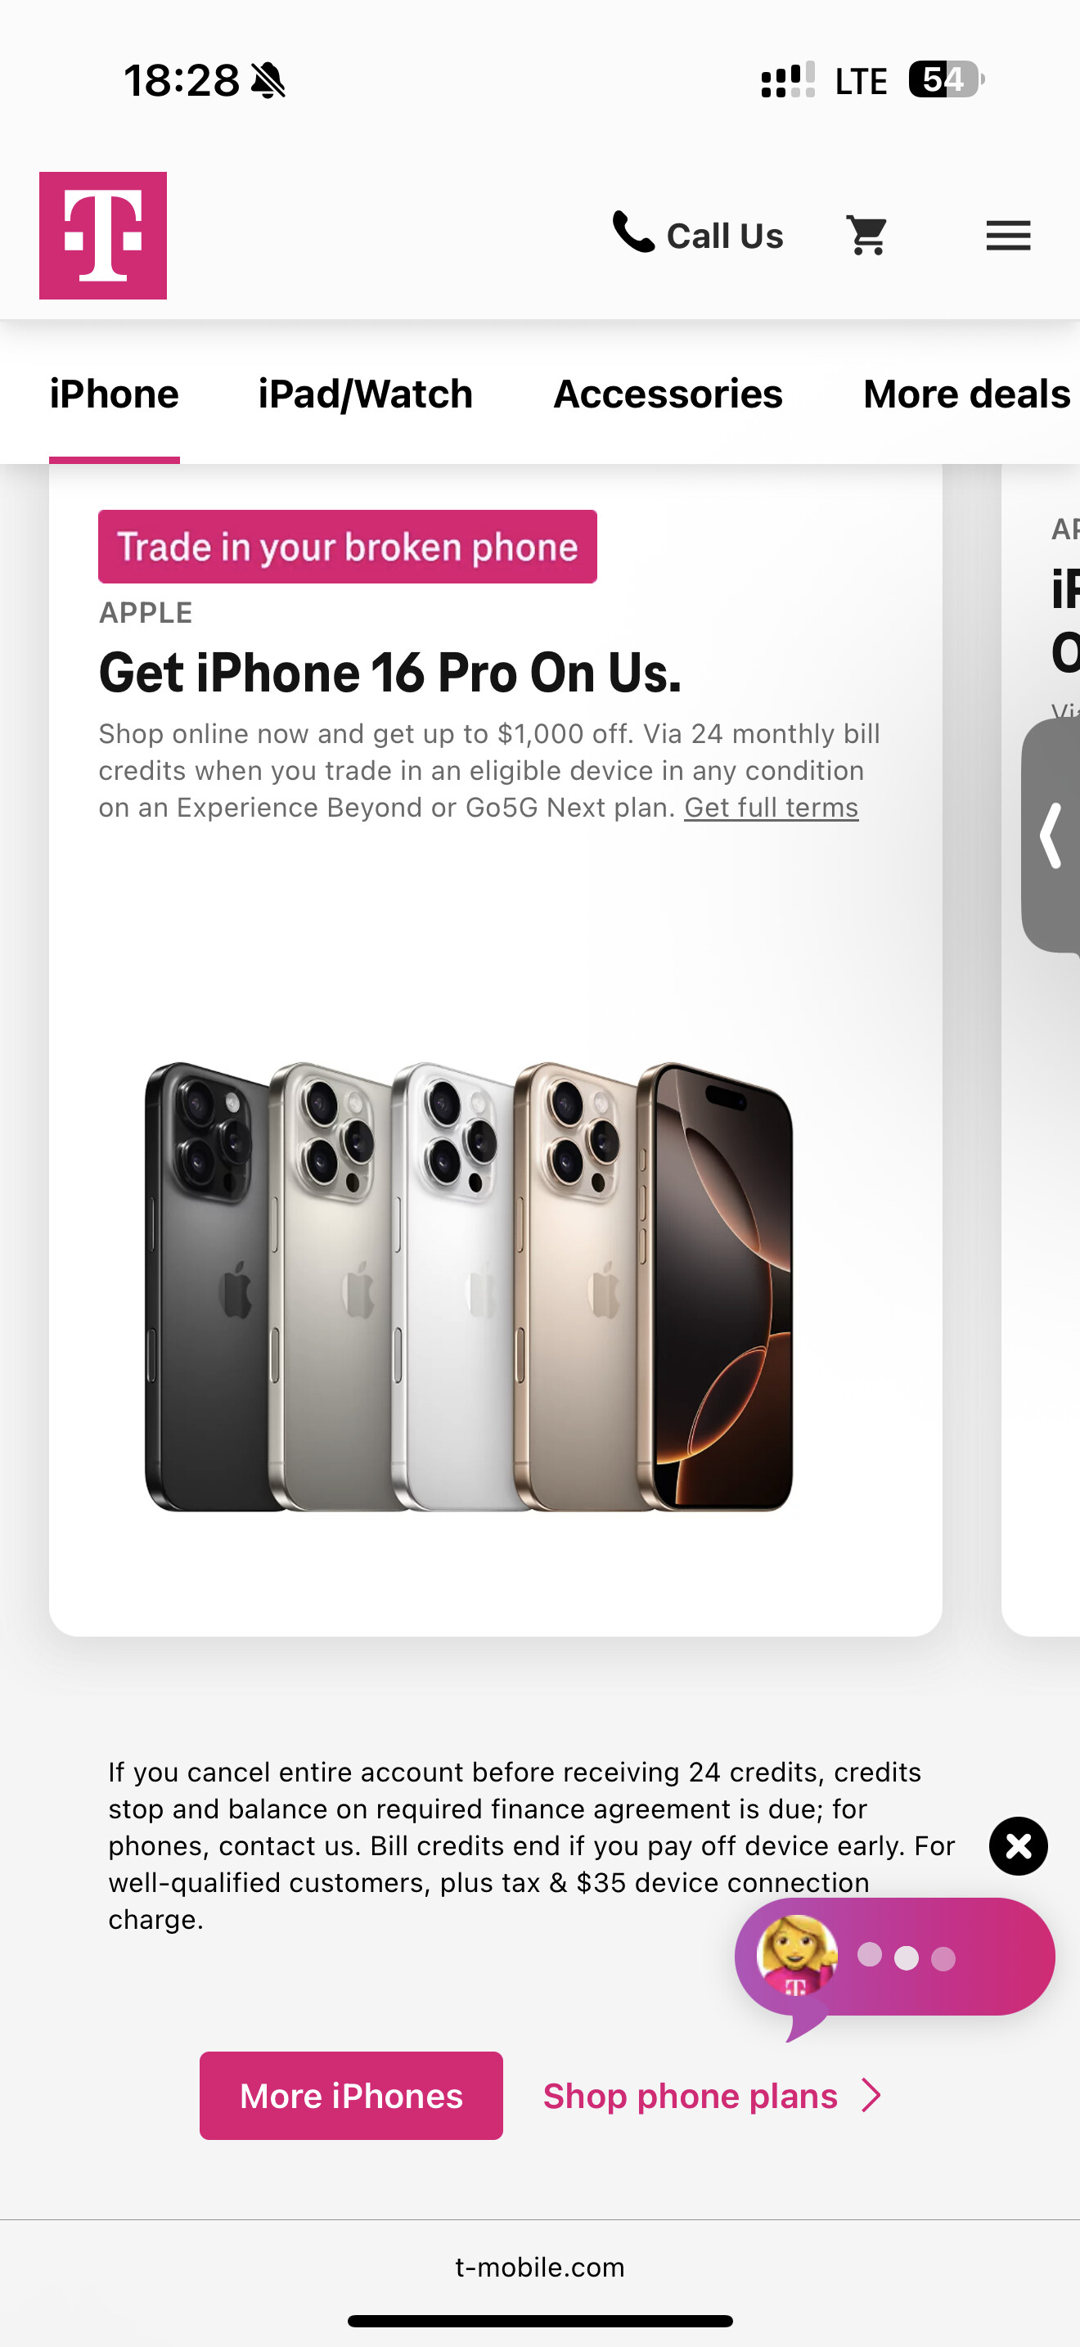Open the Get full terms link
1080x2347 pixels.
(x=772, y=807)
